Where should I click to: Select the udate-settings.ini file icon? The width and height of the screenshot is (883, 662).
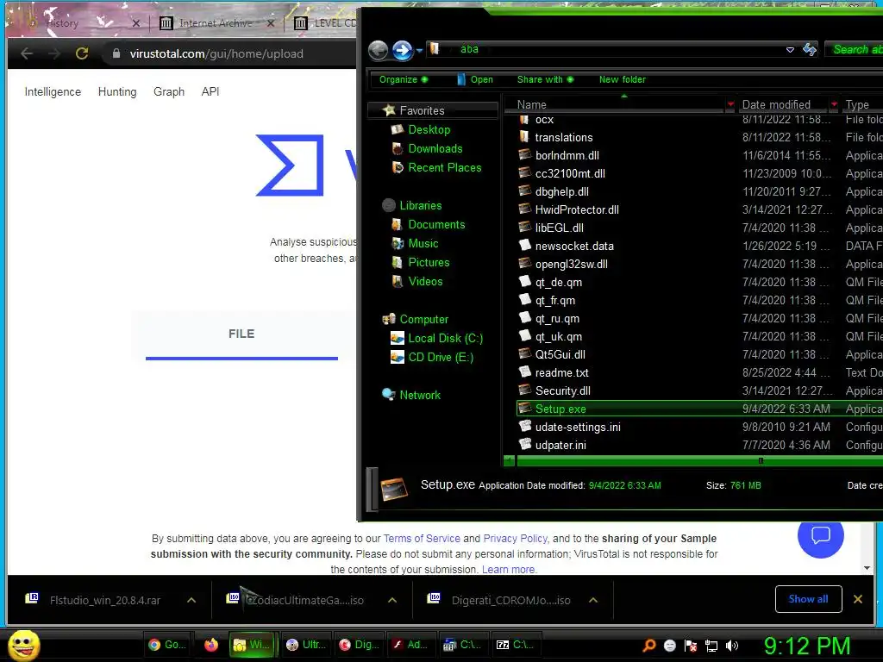(524, 426)
